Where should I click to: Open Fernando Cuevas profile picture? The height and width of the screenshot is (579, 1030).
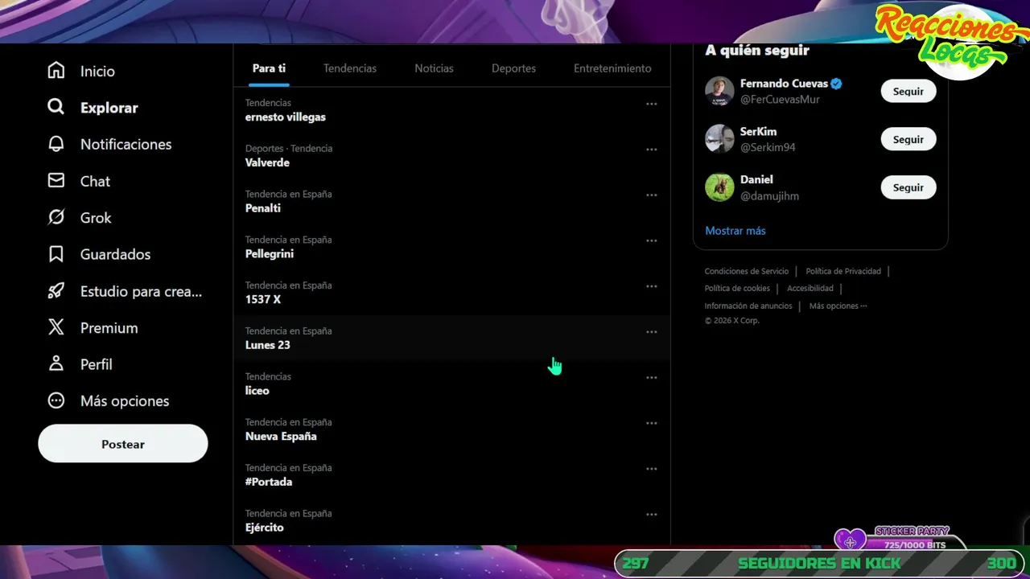tap(719, 91)
